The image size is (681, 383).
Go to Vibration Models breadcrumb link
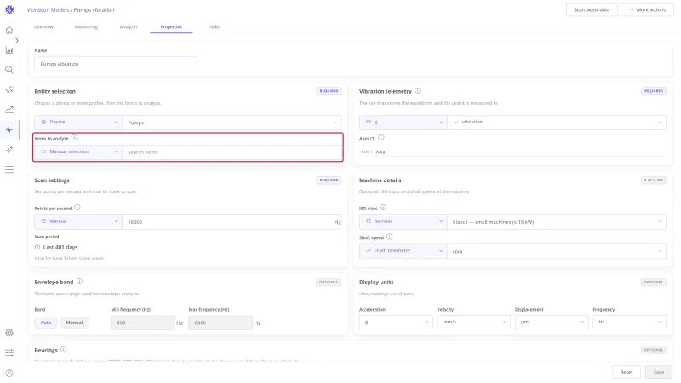pos(48,9)
